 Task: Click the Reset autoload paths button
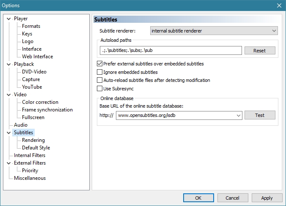tap(259, 51)
